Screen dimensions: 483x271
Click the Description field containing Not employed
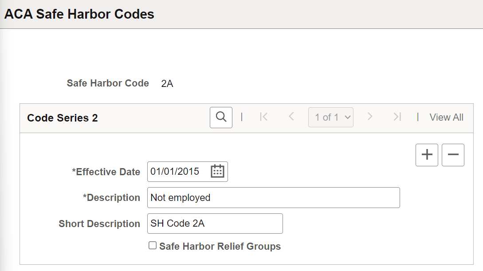coord(274,197)
